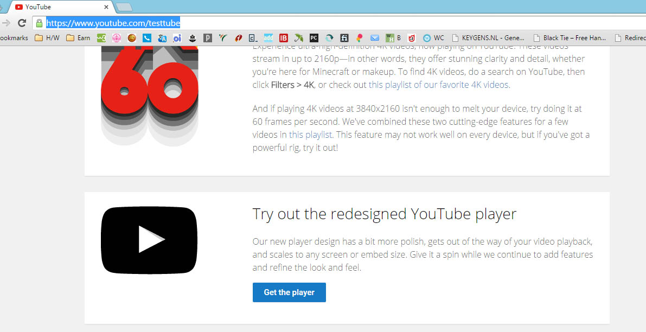Open a new tab
The image size is (646, 332).
124,7
